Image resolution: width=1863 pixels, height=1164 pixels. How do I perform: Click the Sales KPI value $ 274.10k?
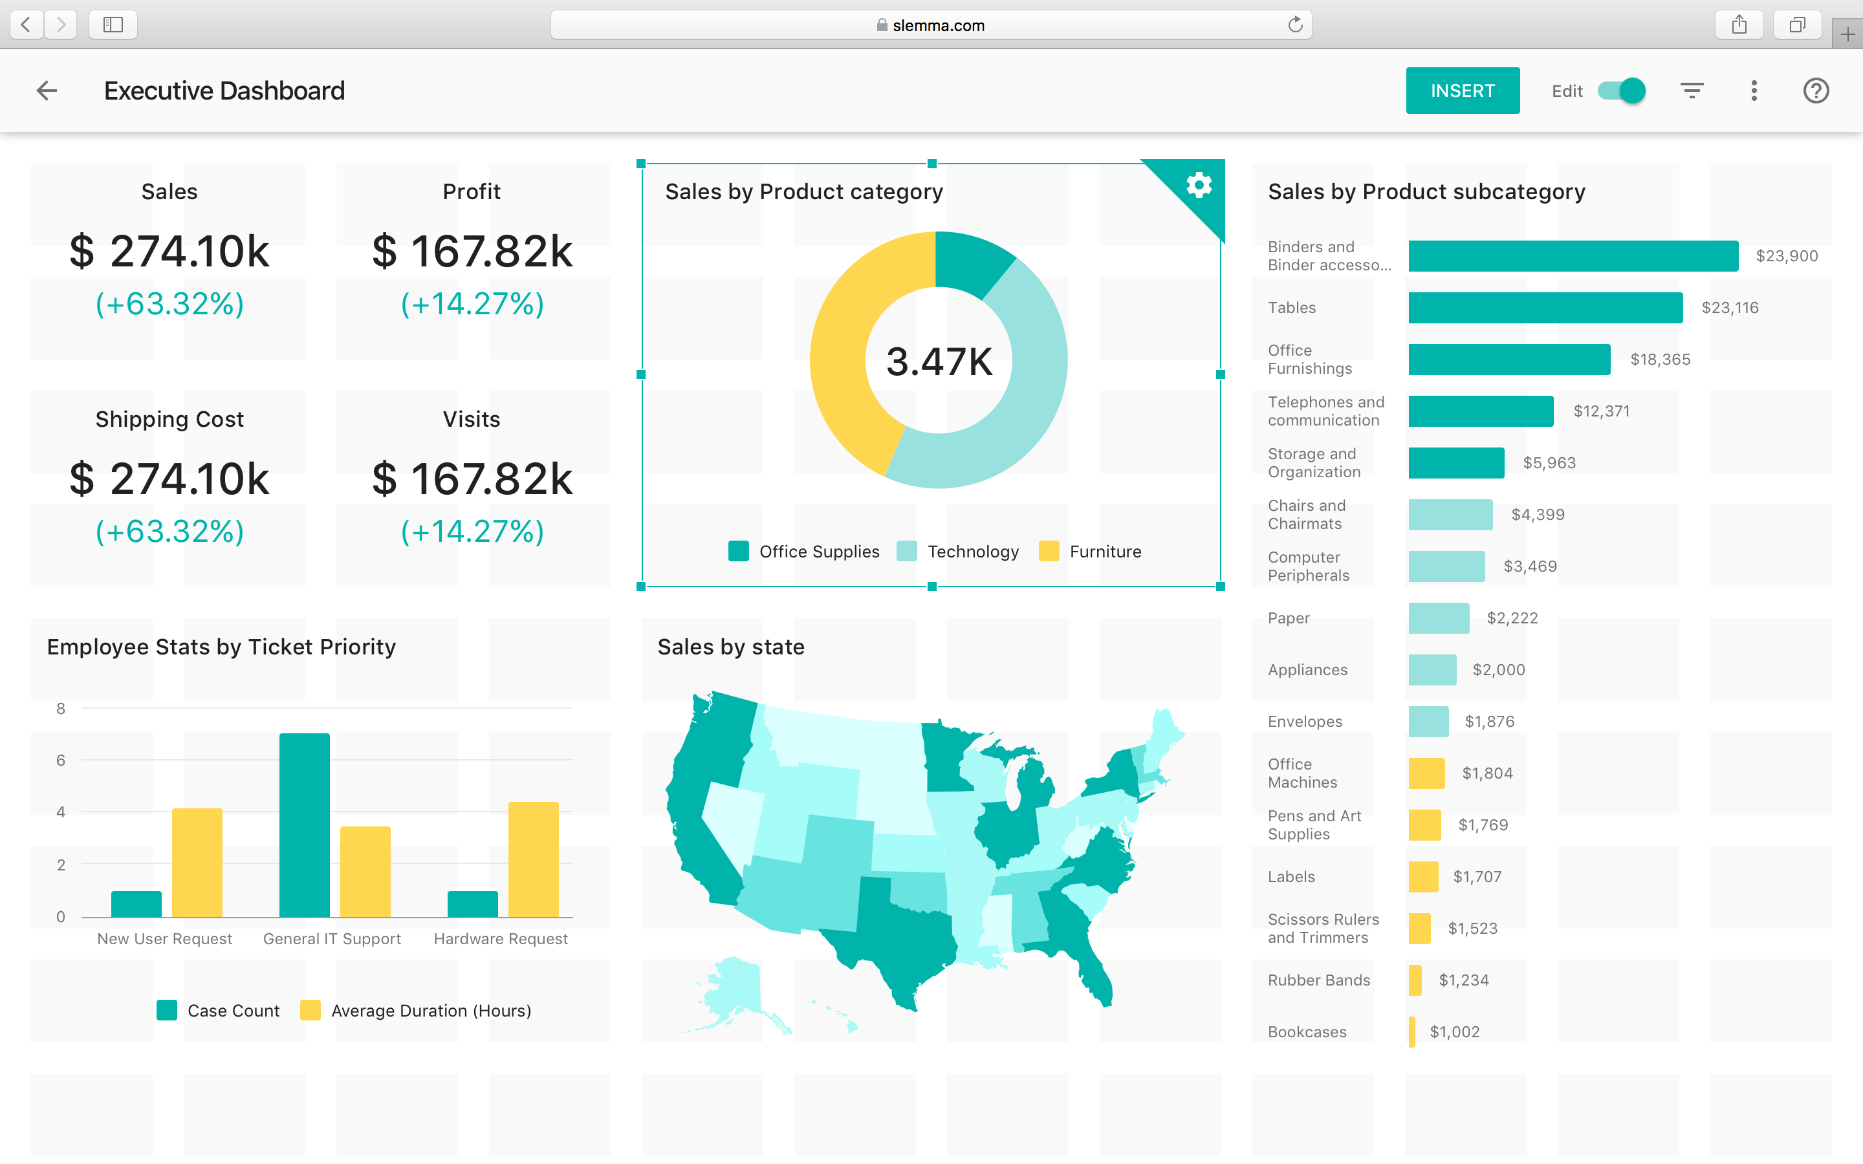(169, 251)
